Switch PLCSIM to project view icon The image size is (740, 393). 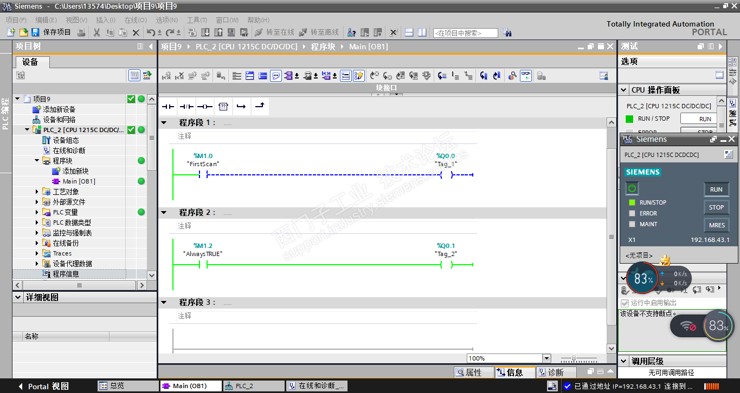(x=729, y=155)
